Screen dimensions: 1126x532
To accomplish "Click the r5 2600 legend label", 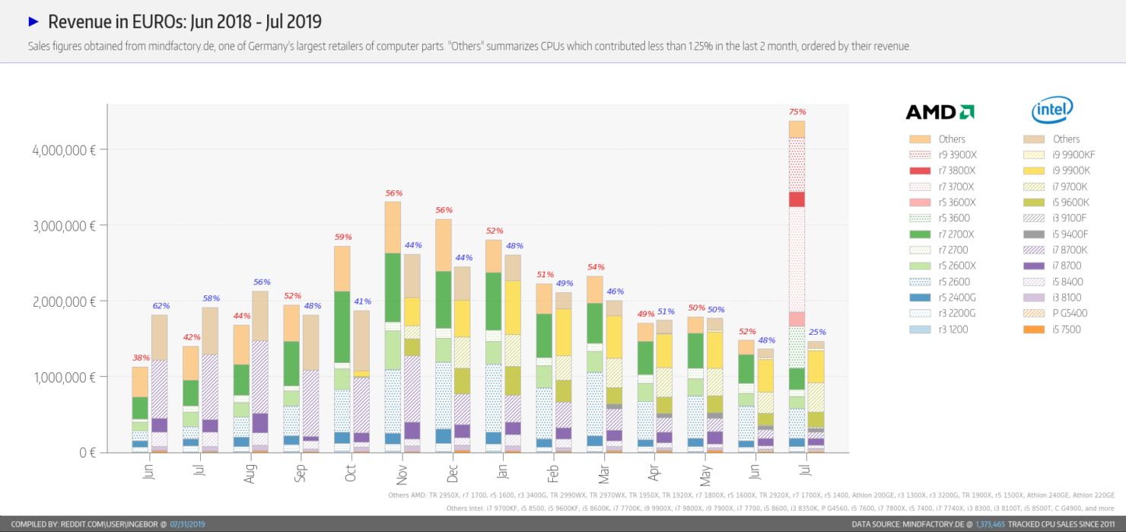I will point(954,282).
